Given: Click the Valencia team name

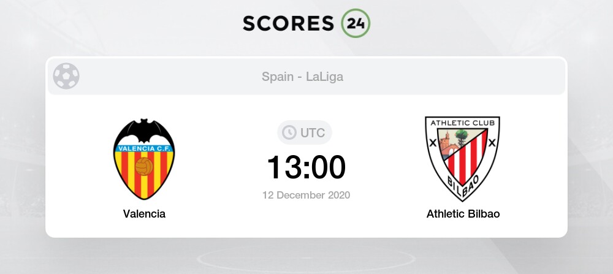Looking at the screenshot, I should click(x=144, y=214).
